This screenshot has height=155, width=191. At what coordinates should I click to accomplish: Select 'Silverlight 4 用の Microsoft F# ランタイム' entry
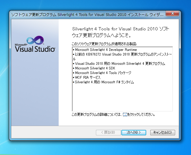[103, 82]
